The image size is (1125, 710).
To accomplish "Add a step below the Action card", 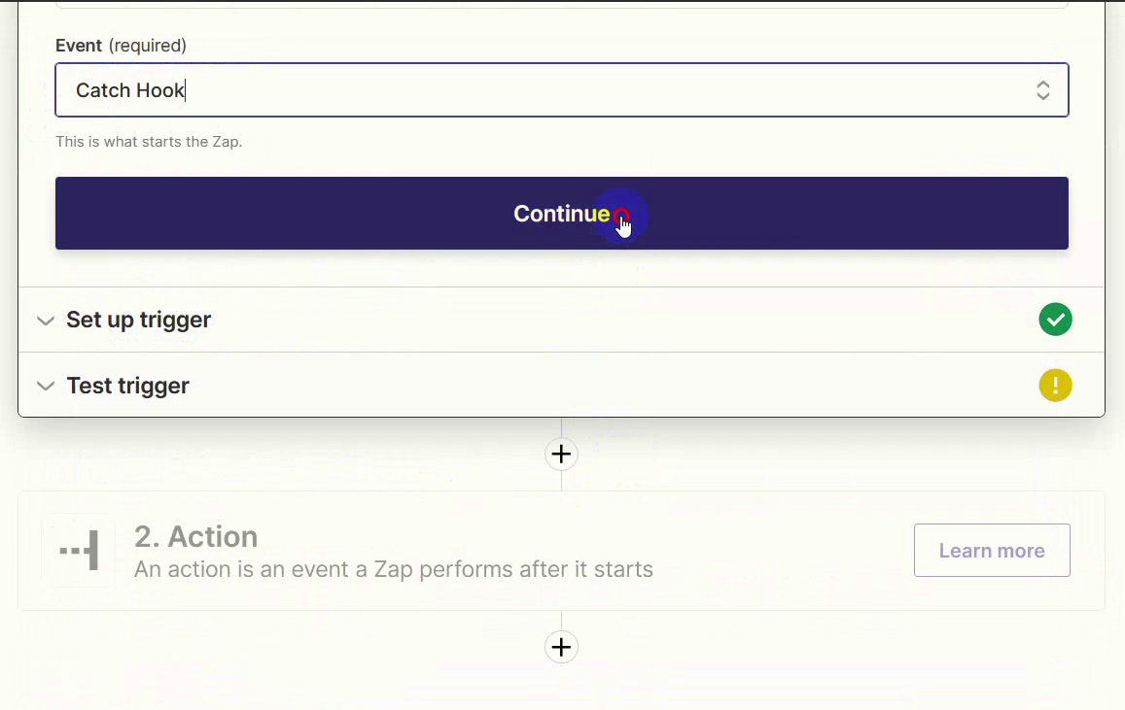I will point(561,647).
